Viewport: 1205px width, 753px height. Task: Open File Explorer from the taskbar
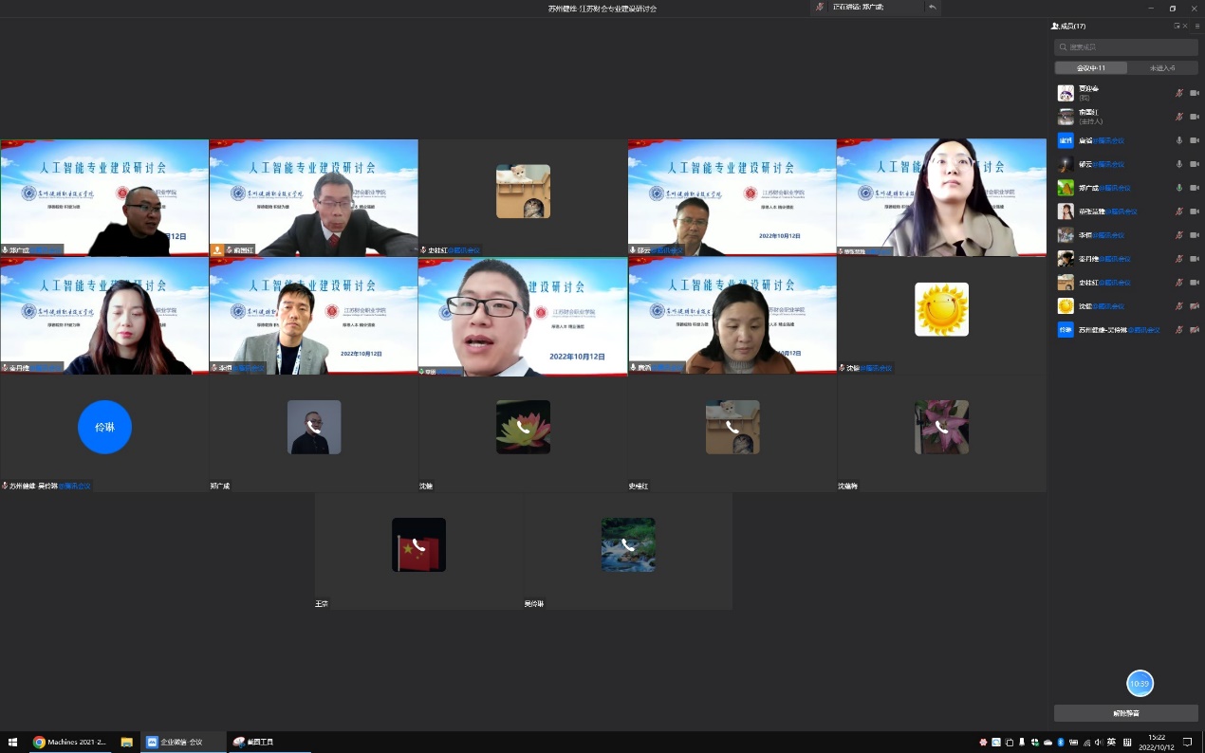point(126,742)
